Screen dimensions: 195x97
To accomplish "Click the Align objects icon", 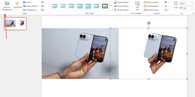I will pyautogui.click(x=166, y=2).
